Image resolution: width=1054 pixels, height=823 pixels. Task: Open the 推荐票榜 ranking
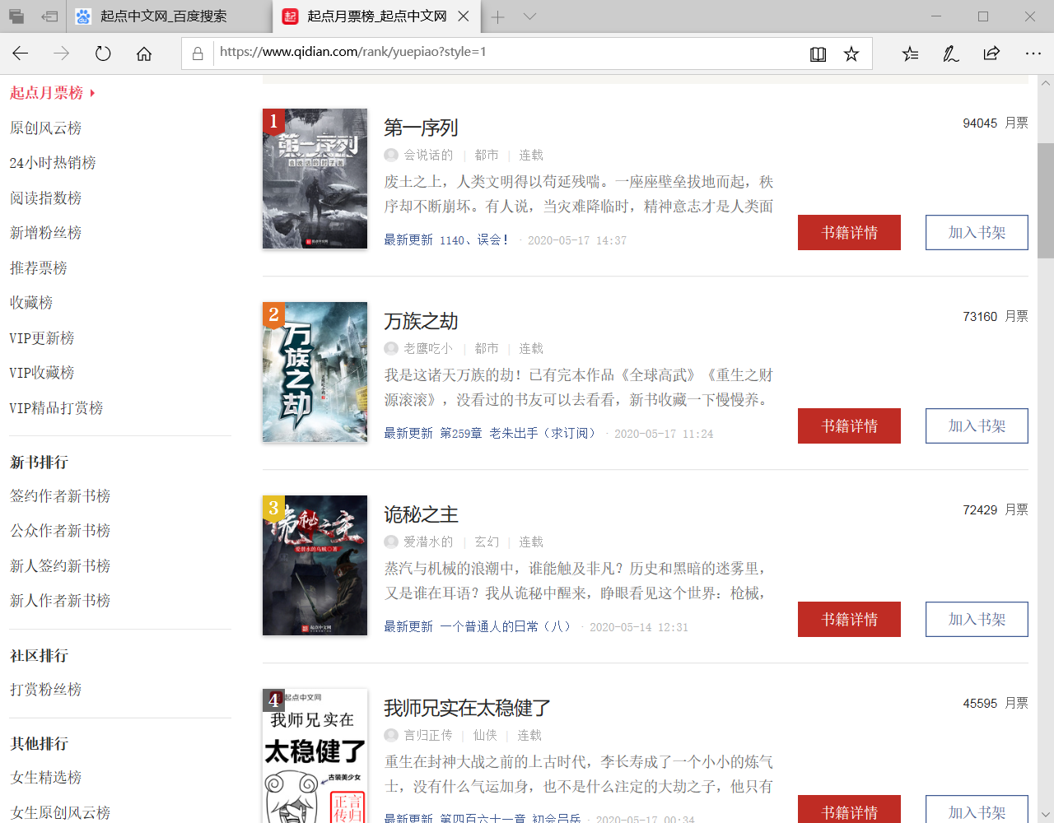click(x=38, y=268)
